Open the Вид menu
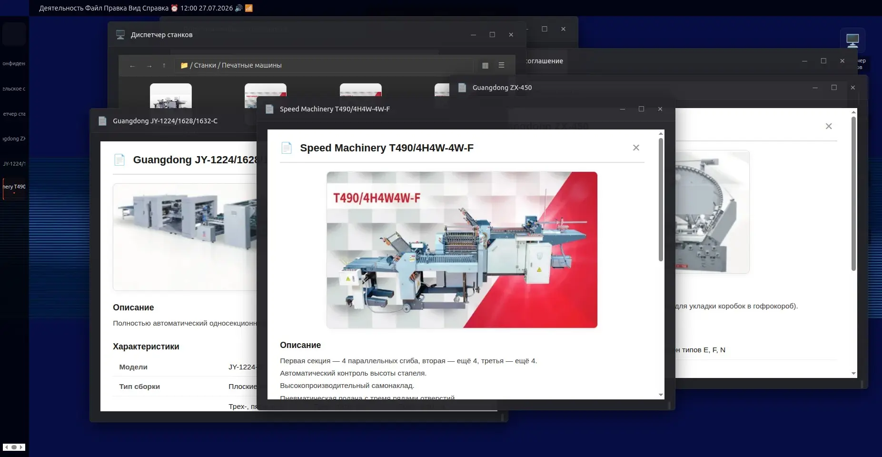 135,8
